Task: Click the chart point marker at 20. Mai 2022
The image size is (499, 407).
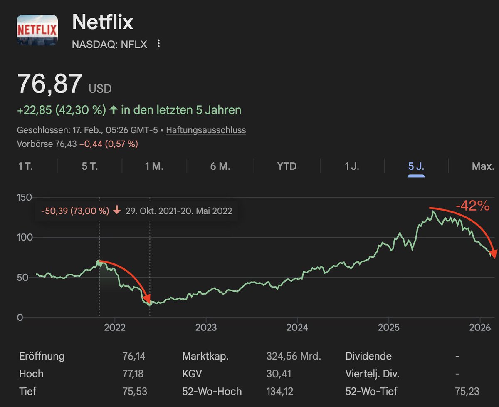Action: point(149,303)
